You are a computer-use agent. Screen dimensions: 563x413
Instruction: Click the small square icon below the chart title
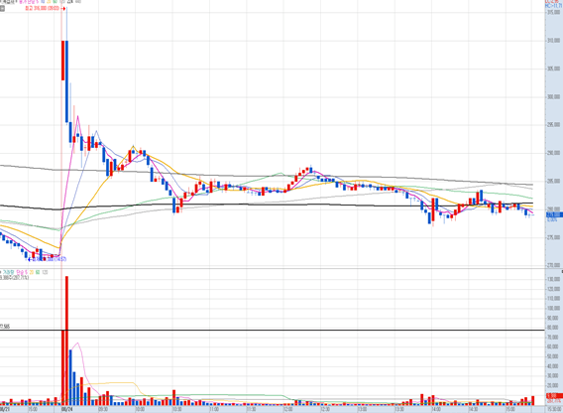tap(2, 8)
